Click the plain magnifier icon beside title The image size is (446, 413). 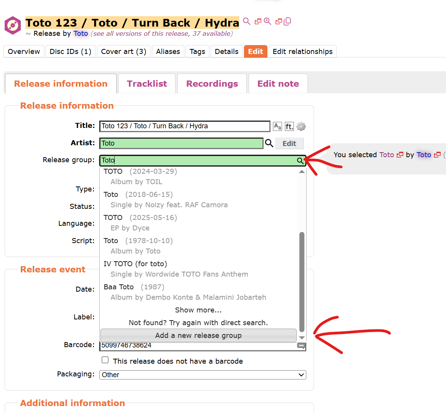[247, 21]
